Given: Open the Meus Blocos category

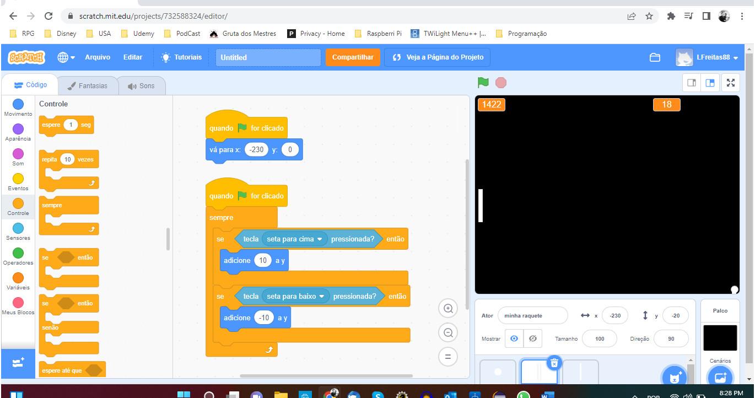Looking at the screenshot, I should pos(18,306).
